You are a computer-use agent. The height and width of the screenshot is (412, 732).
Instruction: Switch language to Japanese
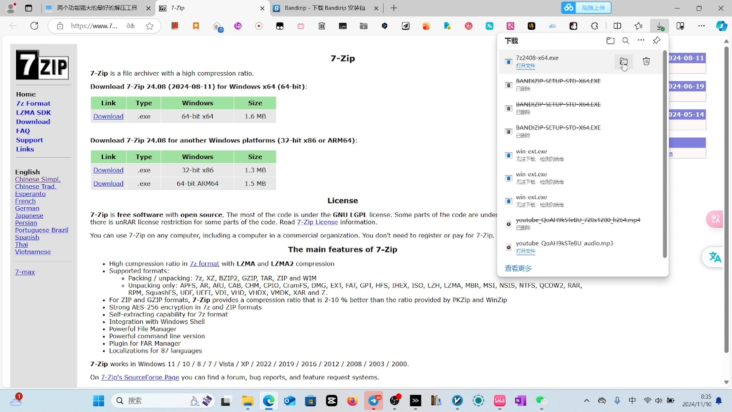[29, 216]
